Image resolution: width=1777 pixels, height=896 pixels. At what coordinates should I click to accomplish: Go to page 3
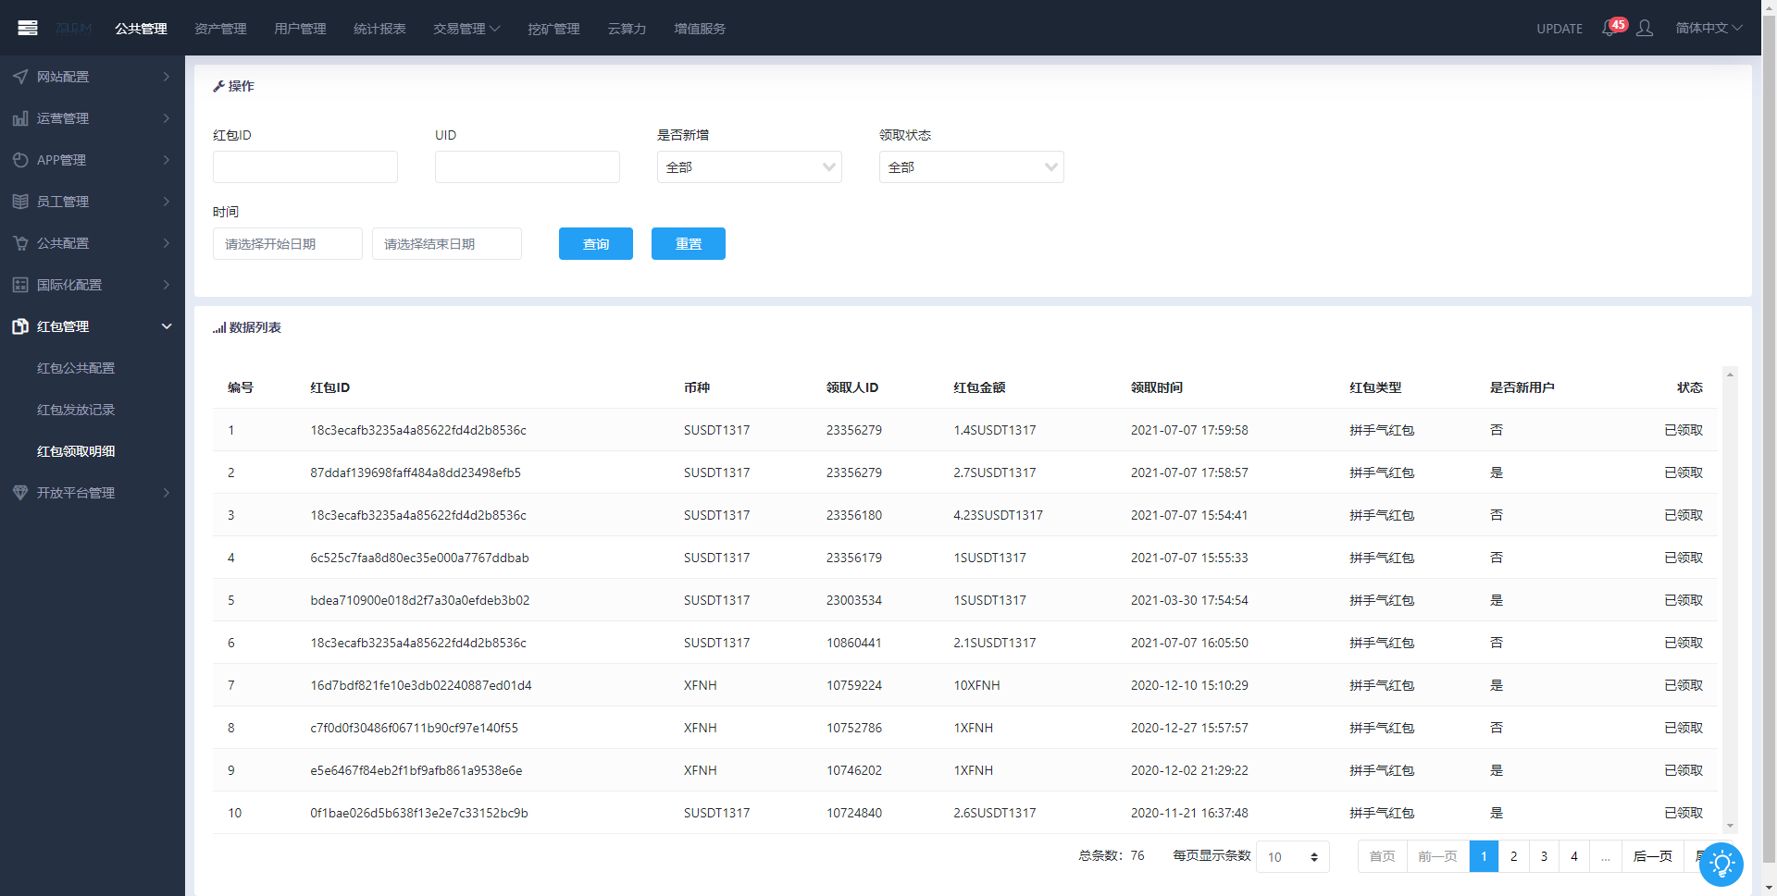click(1544, 856)
